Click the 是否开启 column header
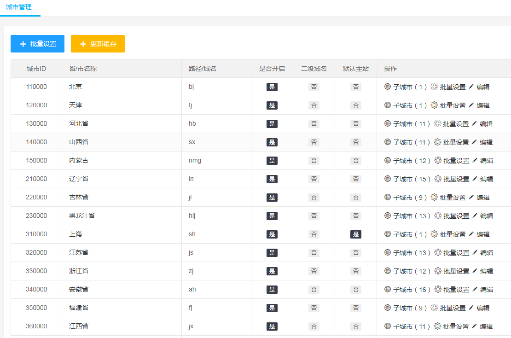Screen dimensions: 511x338 pyautogui.click(x=272, y=69)
